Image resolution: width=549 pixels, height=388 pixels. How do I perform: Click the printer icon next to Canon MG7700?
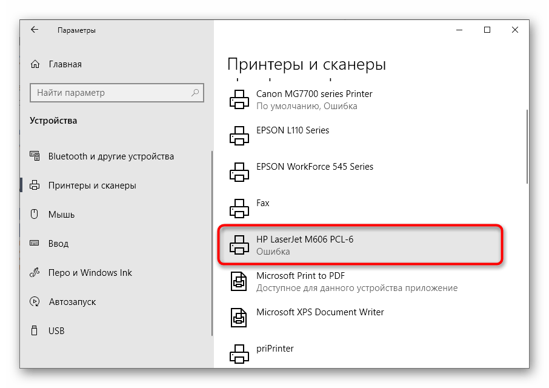239,99
